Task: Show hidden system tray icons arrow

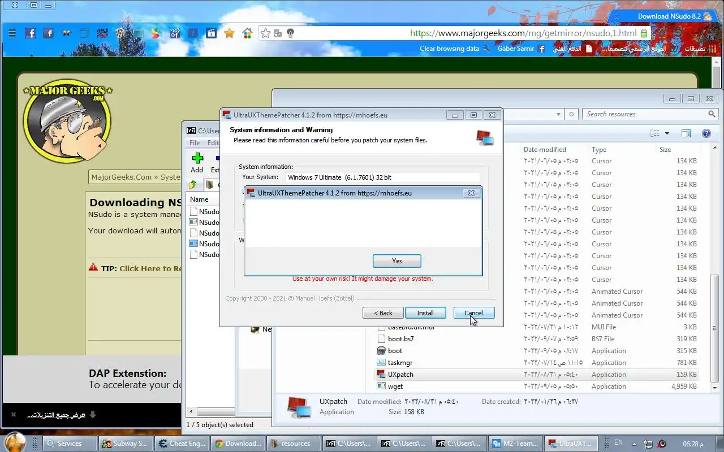Action: tap(633, 444)
